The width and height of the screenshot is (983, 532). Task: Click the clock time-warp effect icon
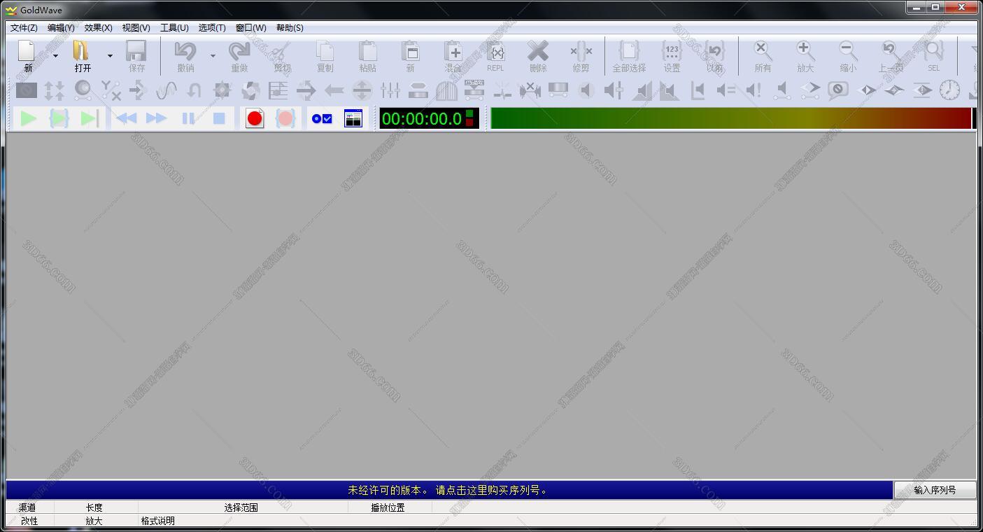pyautogui.click(x=949, y=90)
